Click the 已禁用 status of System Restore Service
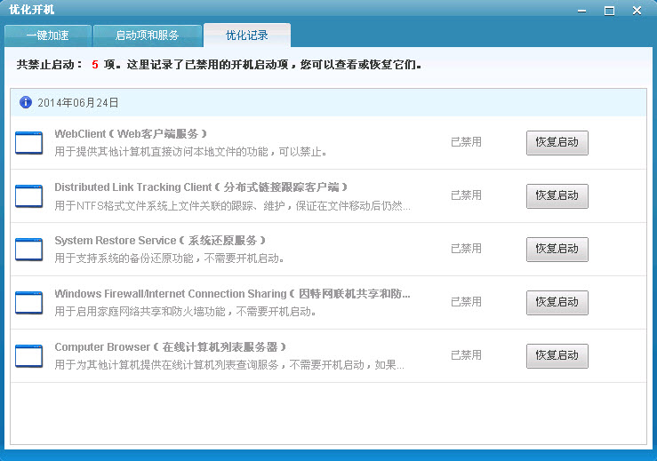The image size is (657, 461). point(466,249)
